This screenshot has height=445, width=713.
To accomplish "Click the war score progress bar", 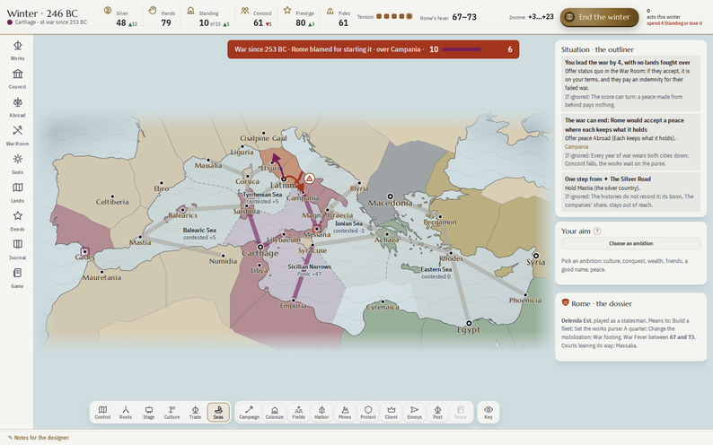I will click(x=461, y=49).
